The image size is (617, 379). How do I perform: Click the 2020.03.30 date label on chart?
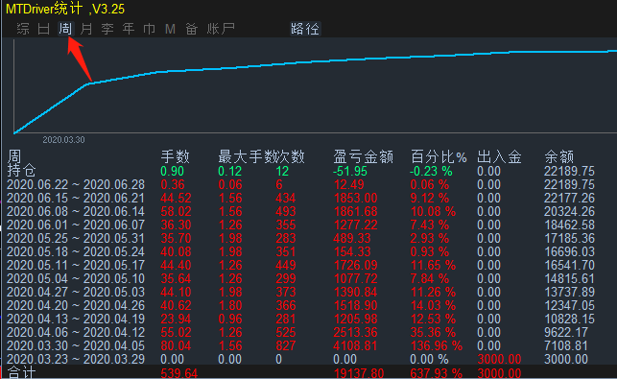[63, 140]
